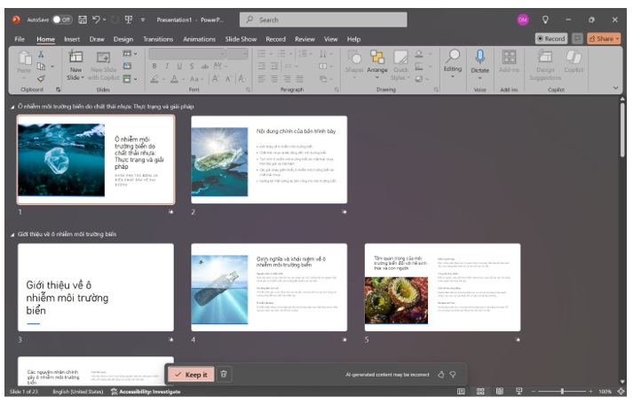
Task: Click the Undo arrow icon
Action: pos(99,20)
